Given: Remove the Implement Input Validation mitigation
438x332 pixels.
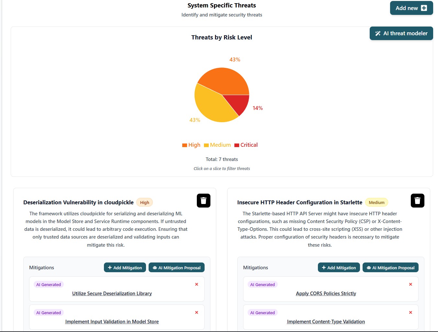Looking at the screenshot, I should (x=197, y=312).
